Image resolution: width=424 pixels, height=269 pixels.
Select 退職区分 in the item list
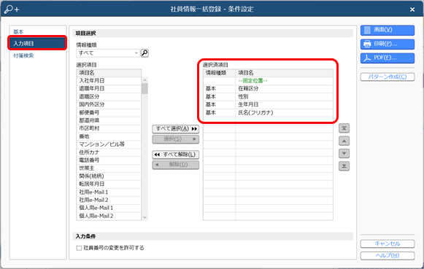click(x=109, y=97)
